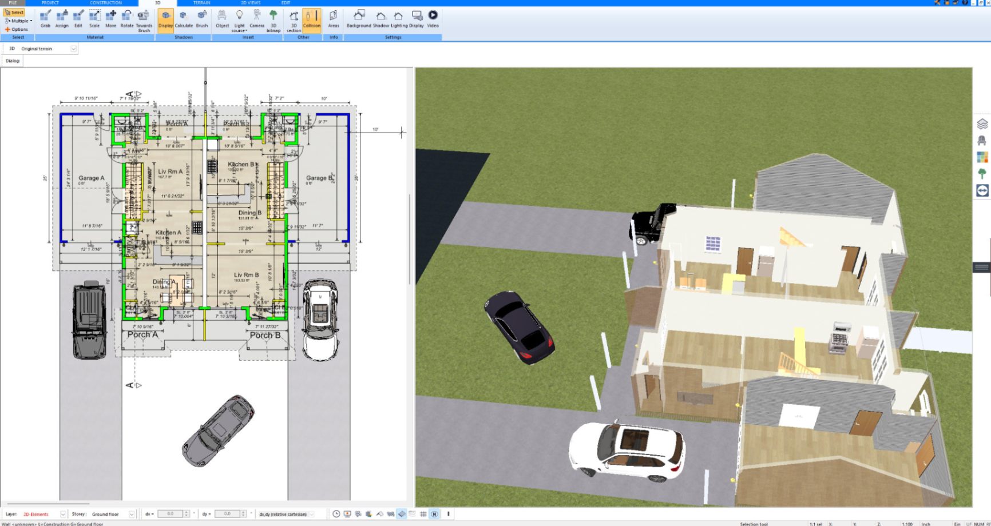Click the Assign material icon
Image resolution: width=991 pixels, height=526 pixels.
pos(62,19)
